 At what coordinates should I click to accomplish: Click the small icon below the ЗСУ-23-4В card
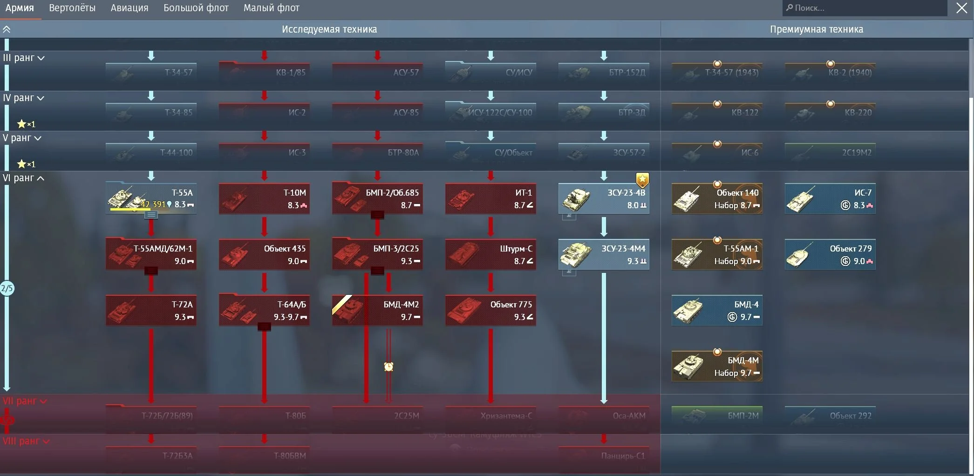[569, 216]
